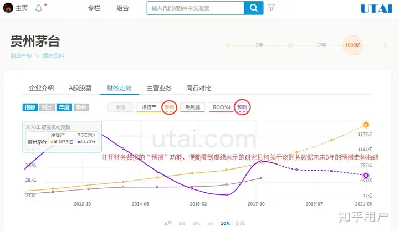Screen dimensions: 399x231
Task: Select 6月 time range
Action: pos(168,223)
